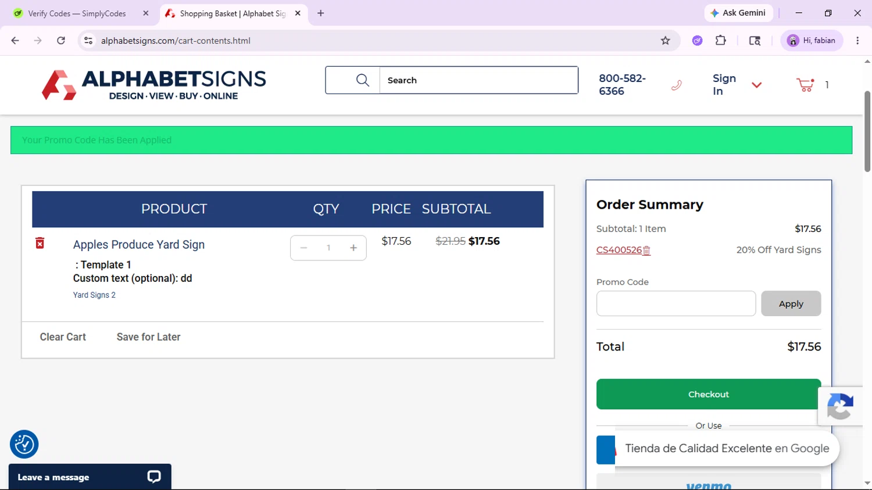Reload the current page
This screenshot has width=872, height=490.
point(61,41)
